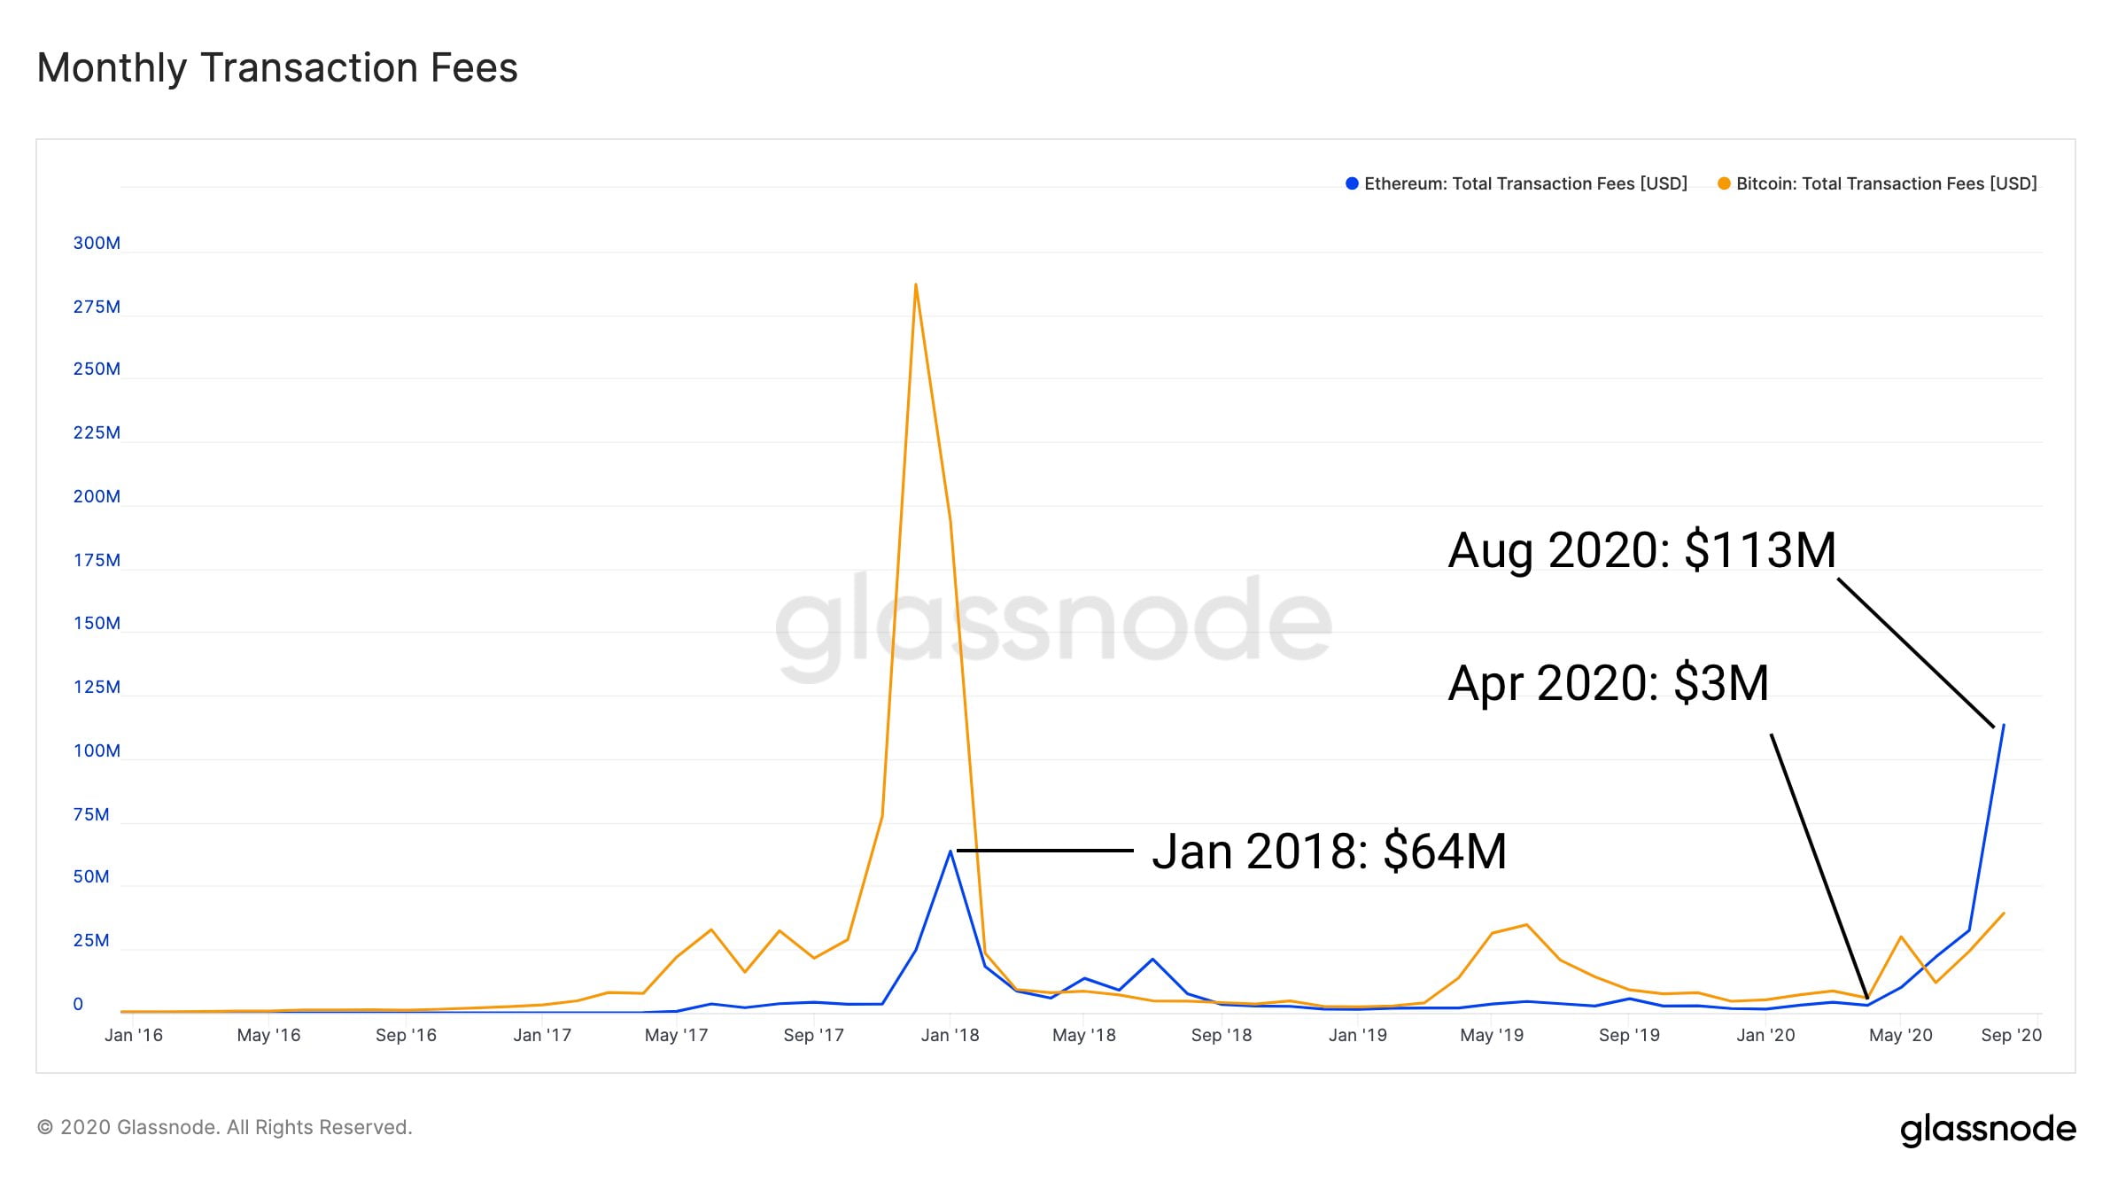
Task: Click the 300M y-axis label
Action: (97, 243)
